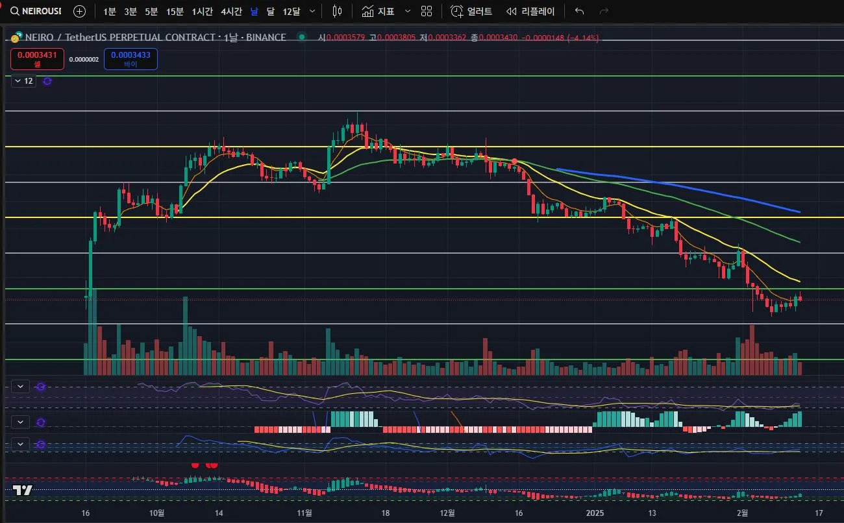Click the low value 저0.0003362
Viewport: 844px width, 523px height.
click(x=443, y=38)
